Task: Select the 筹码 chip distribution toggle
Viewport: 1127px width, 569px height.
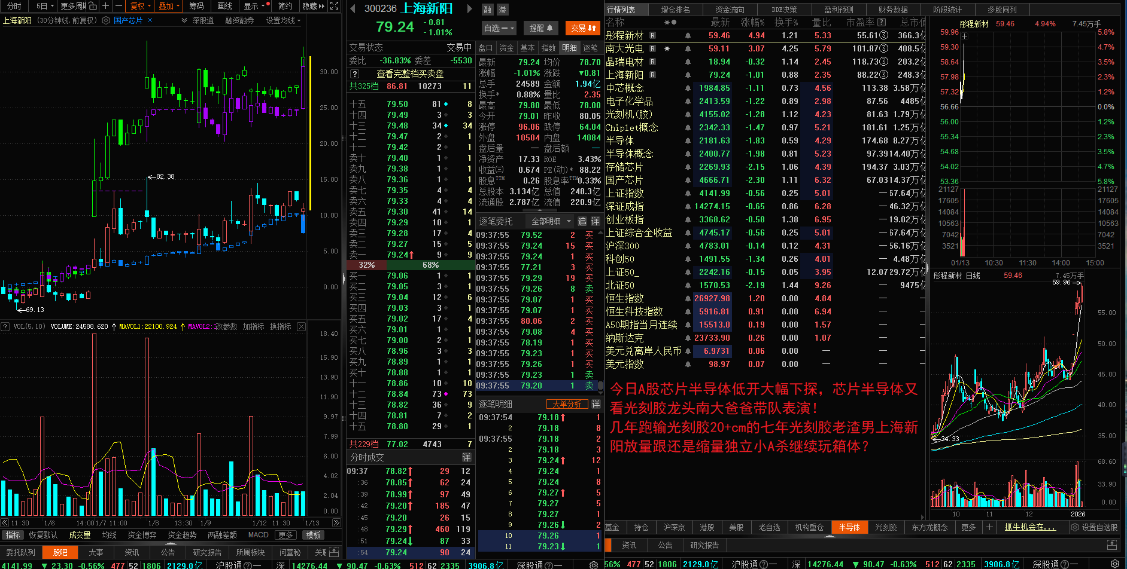Action: (x=196, y=6)
